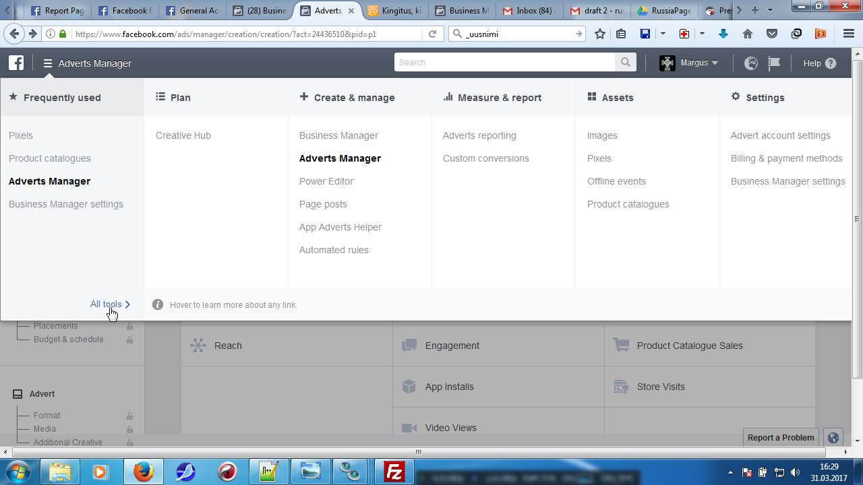
Task: Open the list all tabs dropdown
Action: click(771, 11)
